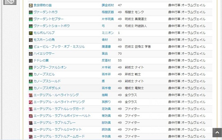Click the 食虫植物の苗 item icon
Image resolution: width=222 pixels, height=140 pixels.
pos(31,6)
